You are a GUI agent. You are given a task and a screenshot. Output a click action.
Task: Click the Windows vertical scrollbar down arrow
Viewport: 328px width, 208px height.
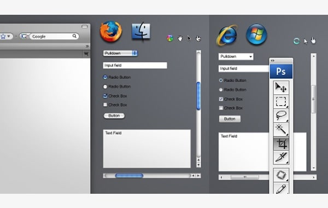313,168
